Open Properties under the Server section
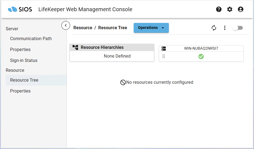 click(20, 49)
